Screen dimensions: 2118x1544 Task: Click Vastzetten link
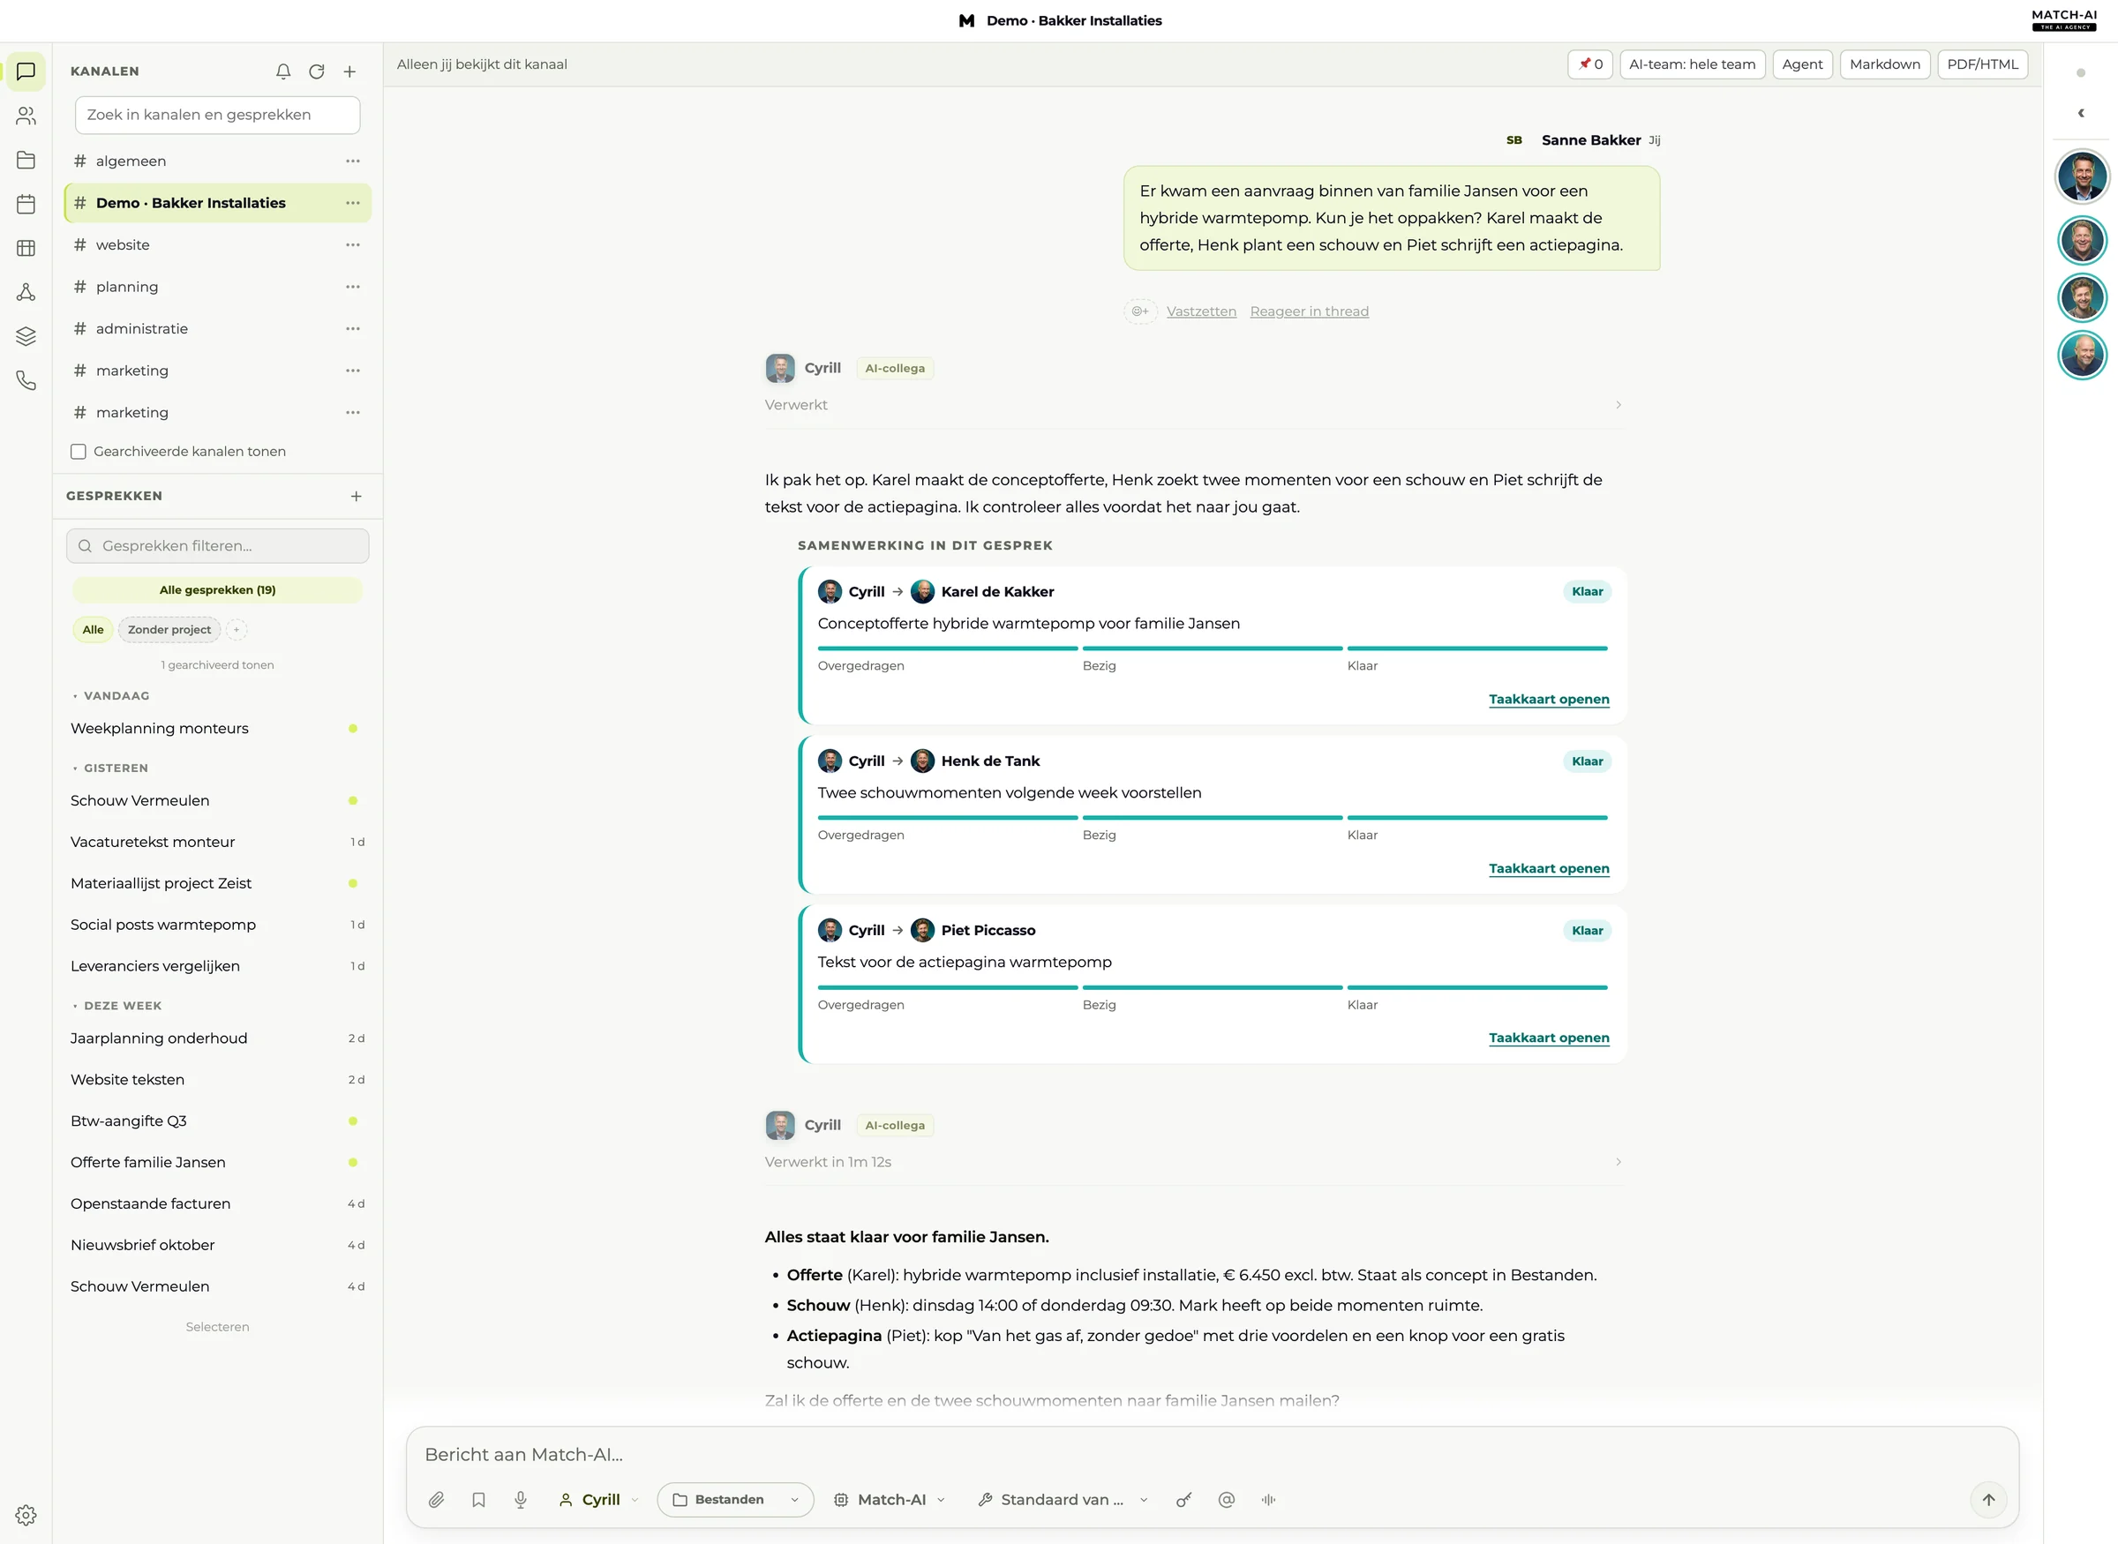click(1201, 311)
